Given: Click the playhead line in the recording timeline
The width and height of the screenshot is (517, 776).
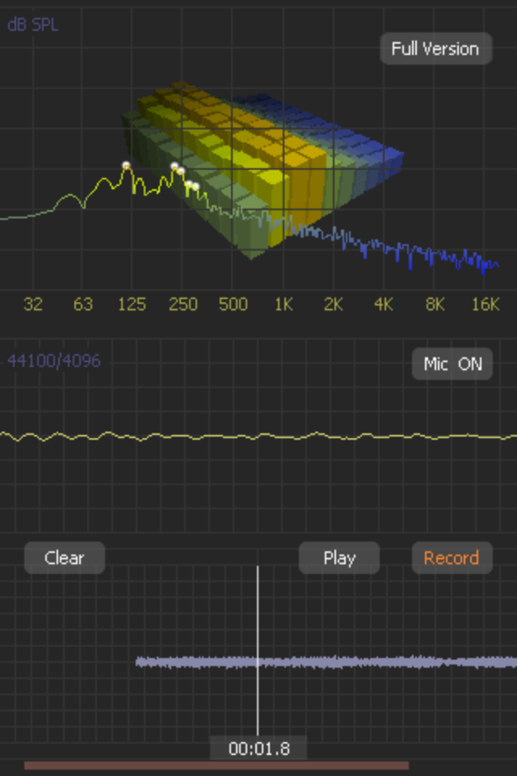Looking at the screenshot, I should (x=258, y=651).
